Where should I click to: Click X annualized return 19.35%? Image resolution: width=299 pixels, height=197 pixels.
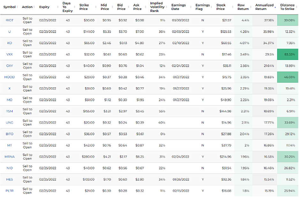pos(269,88)
